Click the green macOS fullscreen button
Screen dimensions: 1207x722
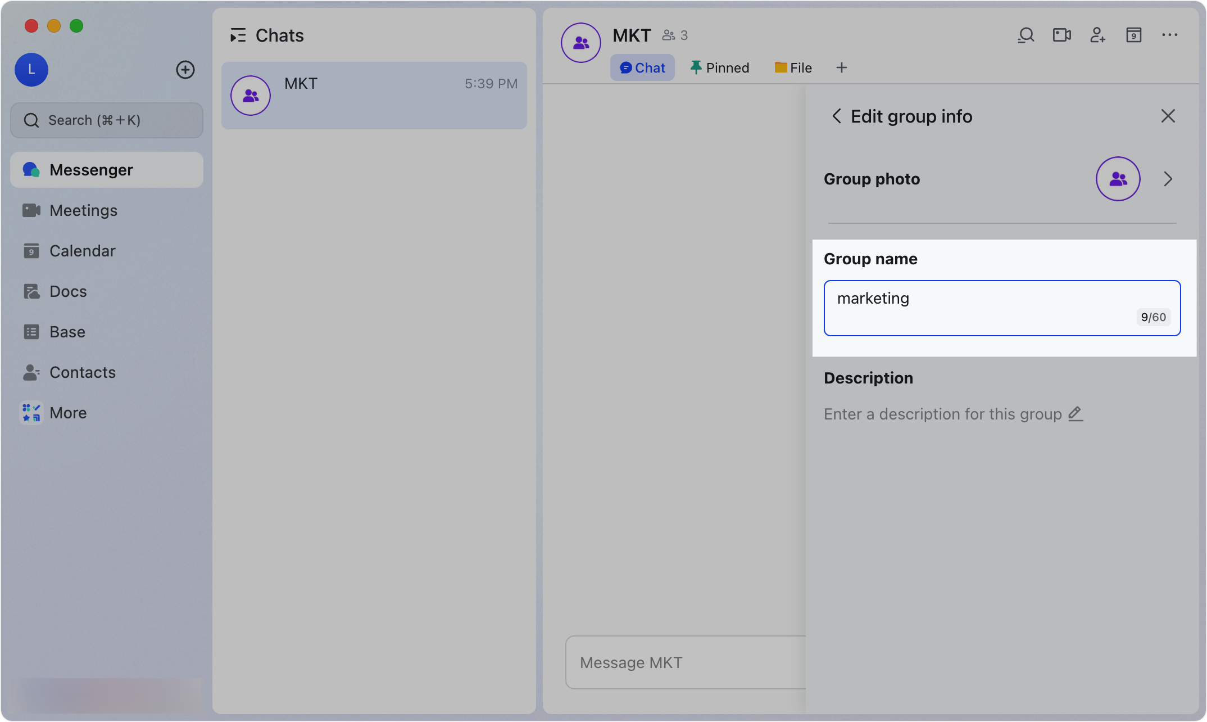[x=76, y=26]
